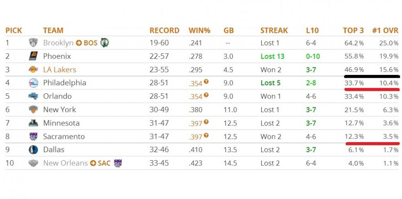
Task: Click the orange arrow icon next to Brooklyn
Action: click(79, 43)
